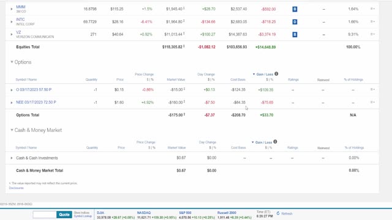The image size is (392, 220).
Task: Click the Cash section Gain / Loss info icon
Action: 275,142
